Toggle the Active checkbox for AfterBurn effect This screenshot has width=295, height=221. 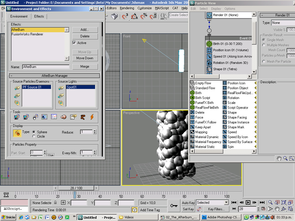[x=74, y=43]
